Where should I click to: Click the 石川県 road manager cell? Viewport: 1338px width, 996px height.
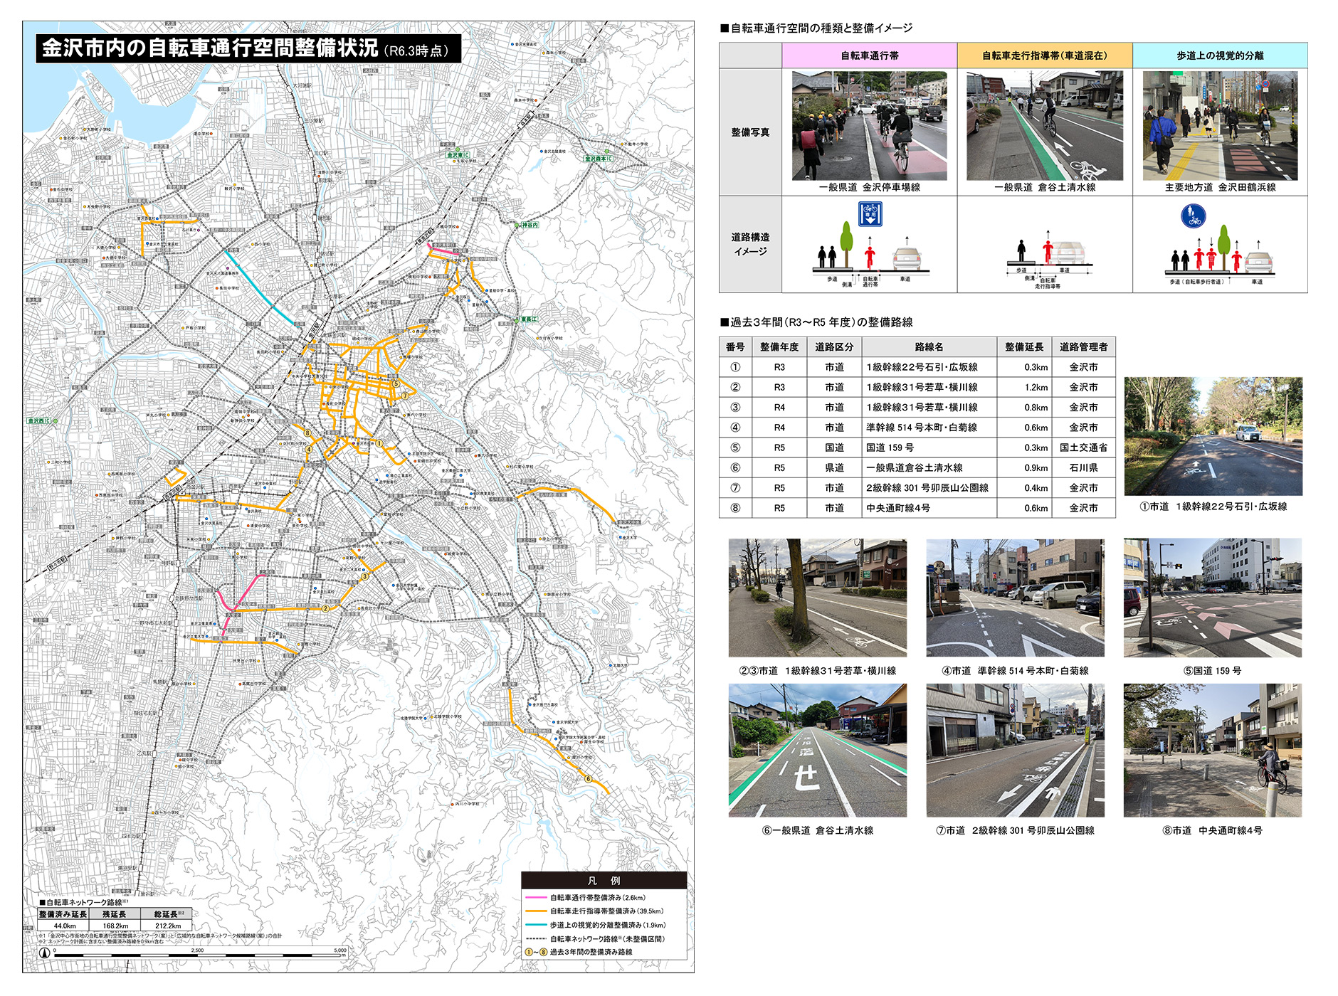tap(1083, 467)
